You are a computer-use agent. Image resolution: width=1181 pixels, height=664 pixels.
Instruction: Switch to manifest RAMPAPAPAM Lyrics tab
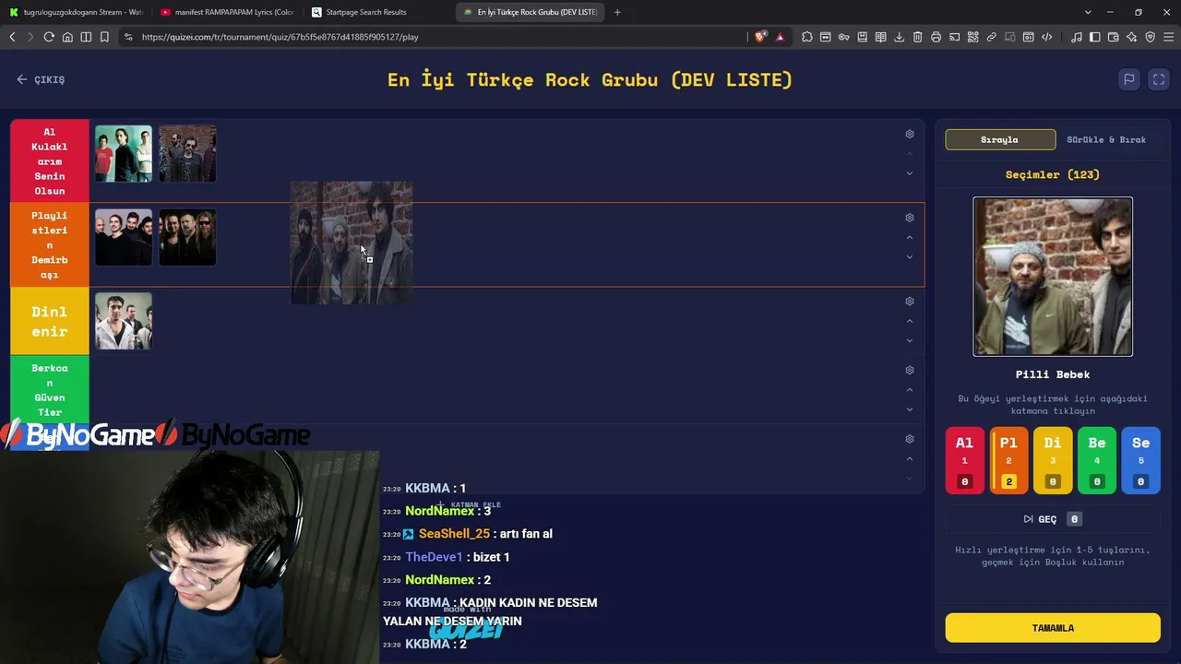coord(226,12)
